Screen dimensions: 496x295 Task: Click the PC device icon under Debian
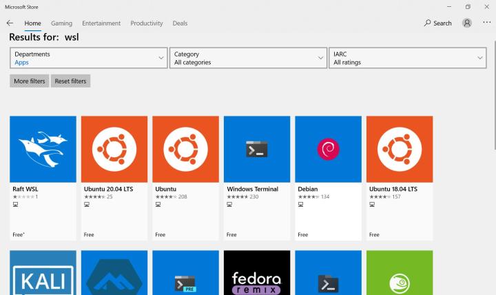click(x=301, y=205)
